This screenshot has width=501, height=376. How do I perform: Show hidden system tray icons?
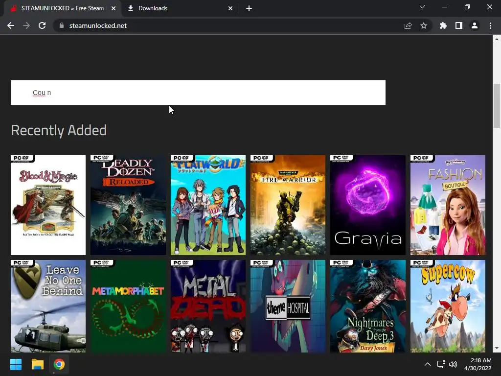click(x=428, y=364)
